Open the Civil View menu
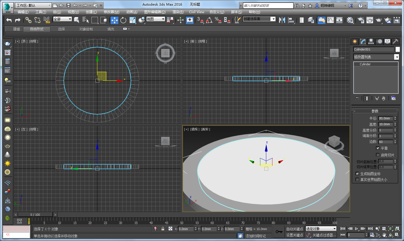Screen dimensions: 404x241 click(197, 12)
